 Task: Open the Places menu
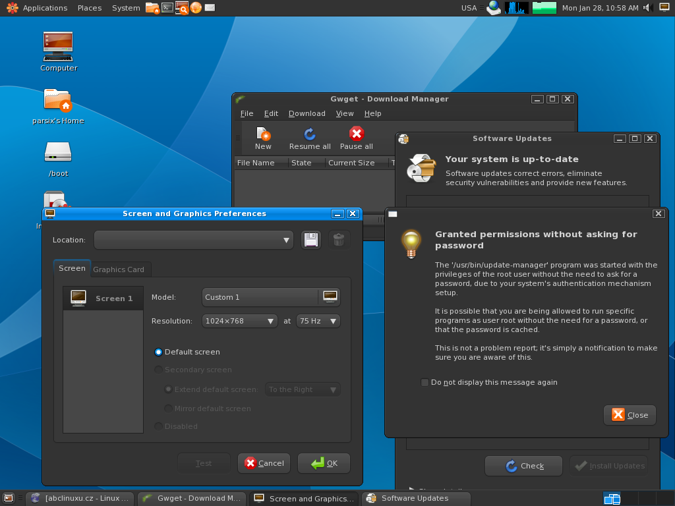[x=90, y=8]
